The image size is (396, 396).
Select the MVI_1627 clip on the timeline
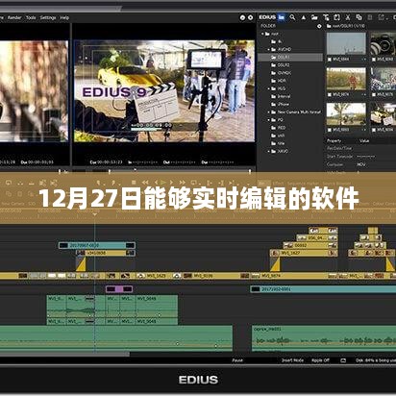pos(304,253)
